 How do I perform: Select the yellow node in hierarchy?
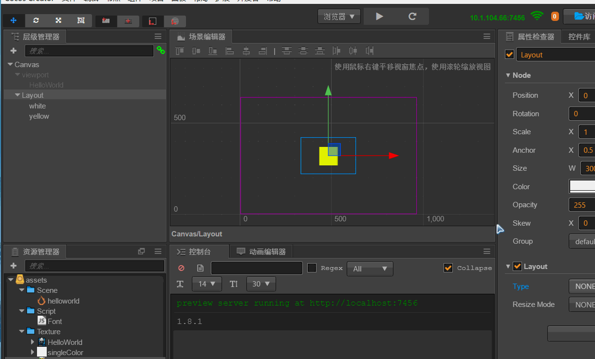[39, 116]
